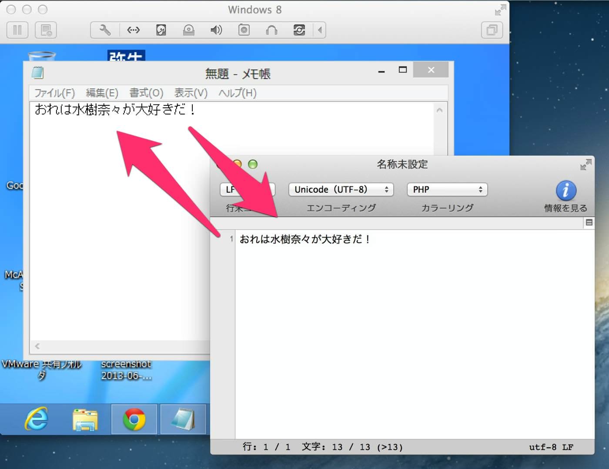Image resolution: width=609 pixels, height=469 pixels.
Task: Click the sound speaker icon in VMware toolbar
Action: 216,30
